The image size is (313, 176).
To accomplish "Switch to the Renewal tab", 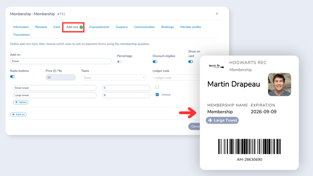I will 41,27.
